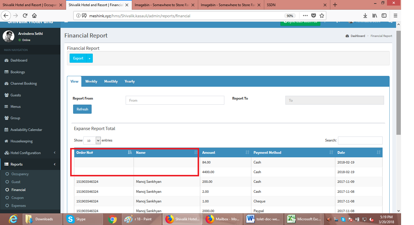
Task: Click the Report From date field
Action: [175, 100]
